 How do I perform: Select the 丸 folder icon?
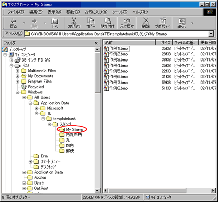[x=62, y=140]
